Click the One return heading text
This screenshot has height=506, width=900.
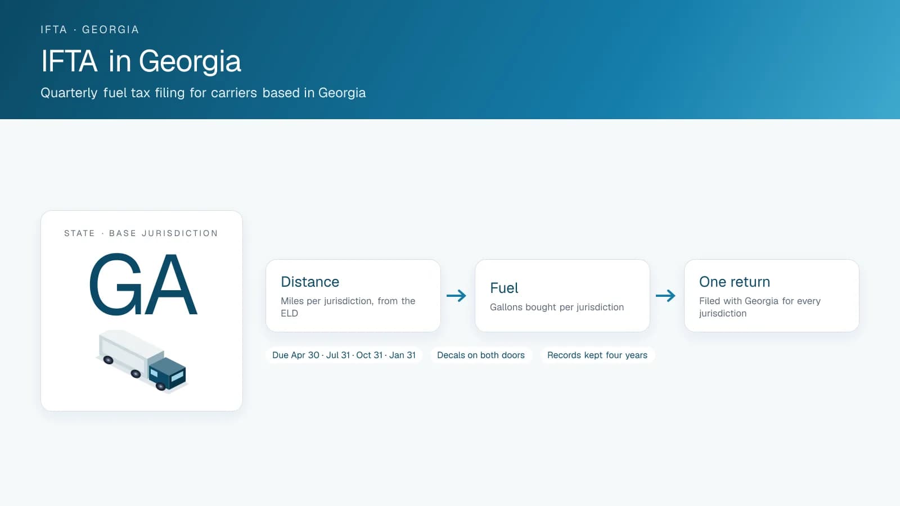[x=735, y=282]
